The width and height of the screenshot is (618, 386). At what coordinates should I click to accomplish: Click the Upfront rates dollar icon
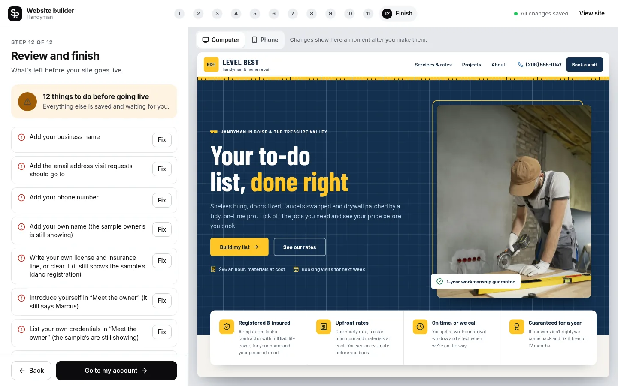324,326
